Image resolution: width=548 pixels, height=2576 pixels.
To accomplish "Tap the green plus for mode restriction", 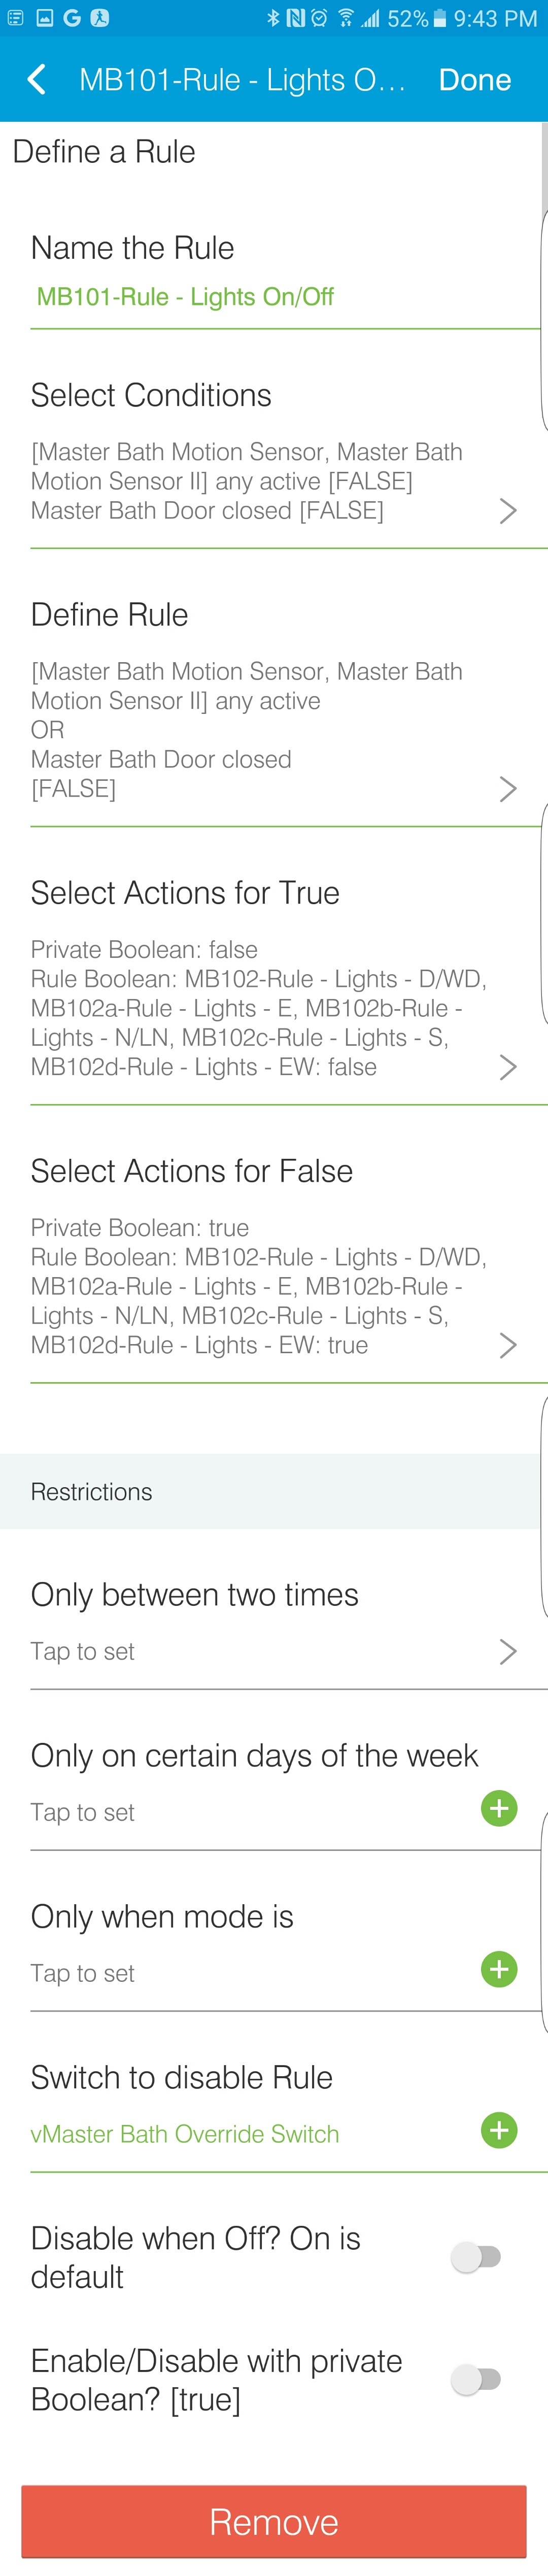I will [x=499, y=1969].
